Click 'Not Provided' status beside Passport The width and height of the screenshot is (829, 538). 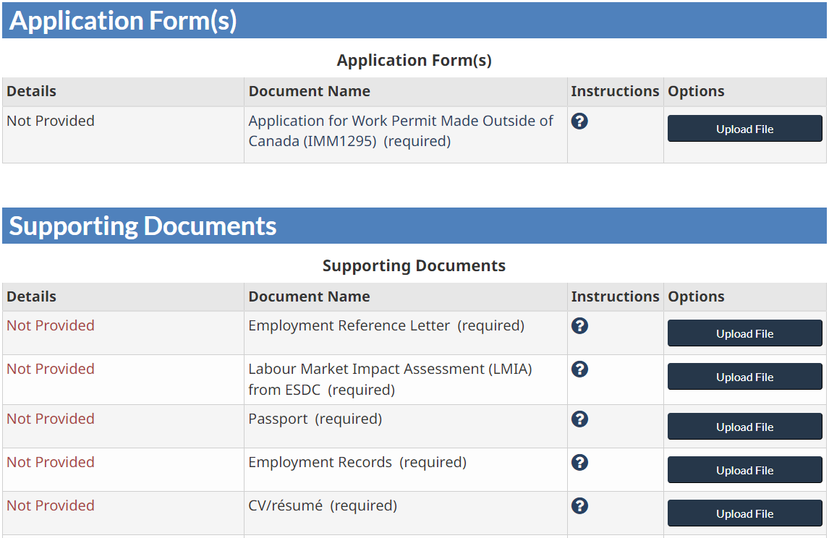51,419
